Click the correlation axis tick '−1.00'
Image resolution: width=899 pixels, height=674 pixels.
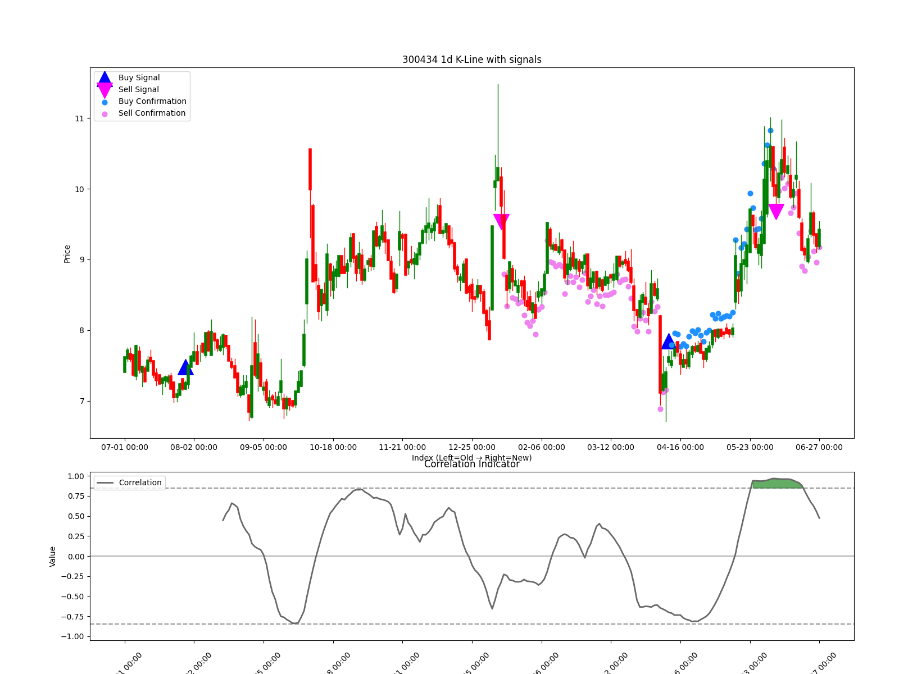click(x=72, y=636)
